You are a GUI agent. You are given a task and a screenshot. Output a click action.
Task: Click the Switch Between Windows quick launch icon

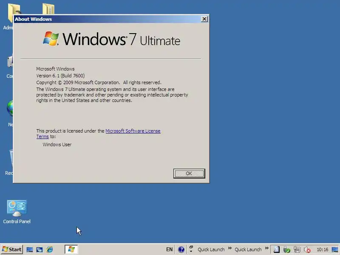click(40, 249)
